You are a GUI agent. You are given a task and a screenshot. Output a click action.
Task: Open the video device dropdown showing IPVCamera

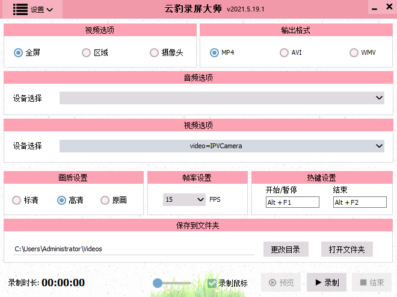click(221, 146)
